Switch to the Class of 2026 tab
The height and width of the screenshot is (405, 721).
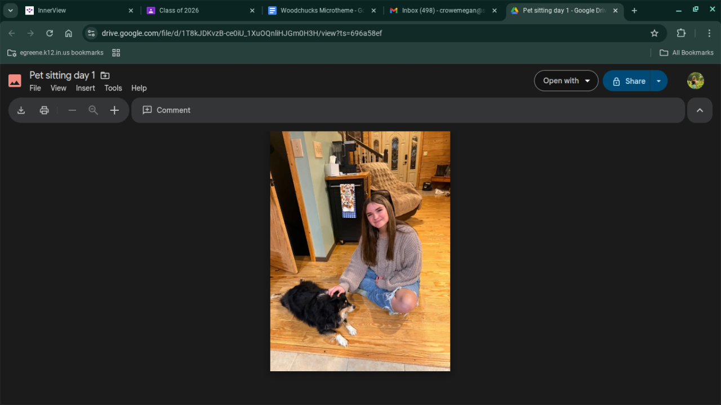pyautogui.click(x=199, y=11)
